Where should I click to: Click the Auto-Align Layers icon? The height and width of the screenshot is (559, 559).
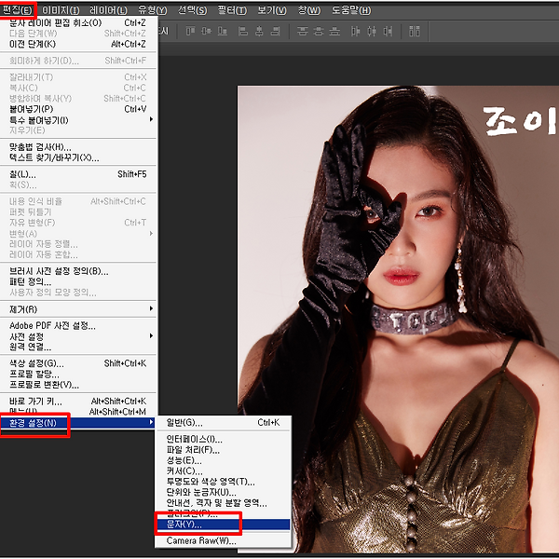pos(414,32)
